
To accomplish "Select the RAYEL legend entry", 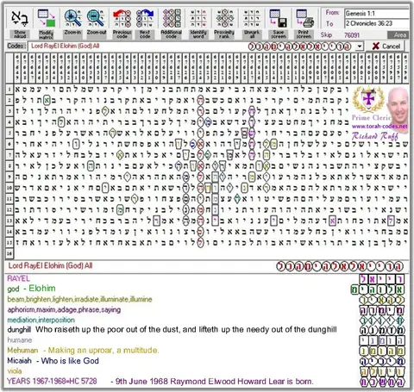I will [18, 278].
